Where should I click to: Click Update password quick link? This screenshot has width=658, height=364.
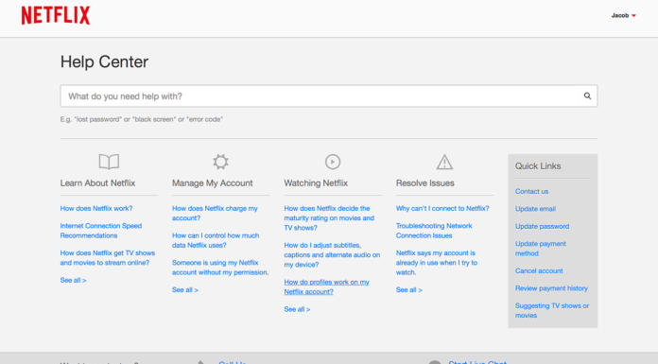(x=542, y=226)
